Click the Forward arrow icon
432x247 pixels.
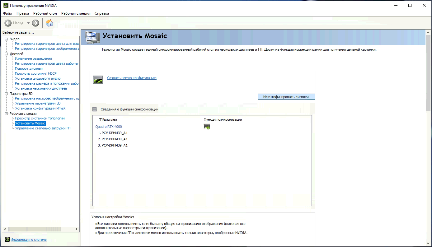click(35, 23)
